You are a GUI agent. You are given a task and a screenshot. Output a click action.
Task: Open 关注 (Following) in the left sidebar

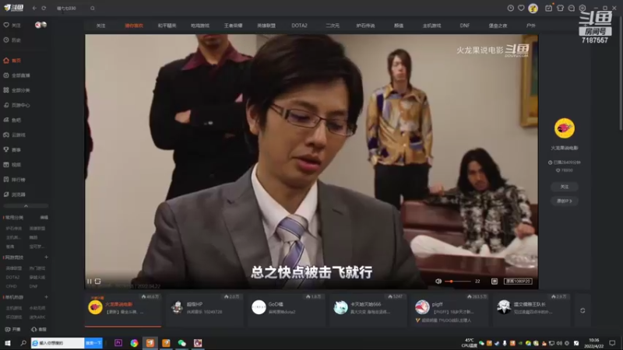click(x=12, y=25)
